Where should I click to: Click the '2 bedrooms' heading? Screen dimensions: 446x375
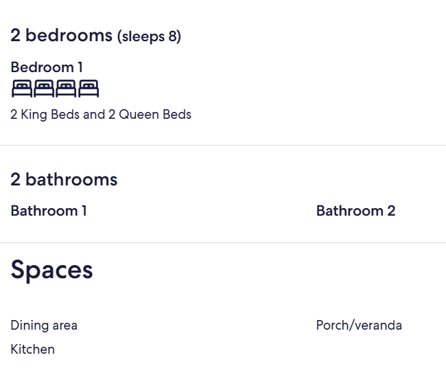coord(62,35)
